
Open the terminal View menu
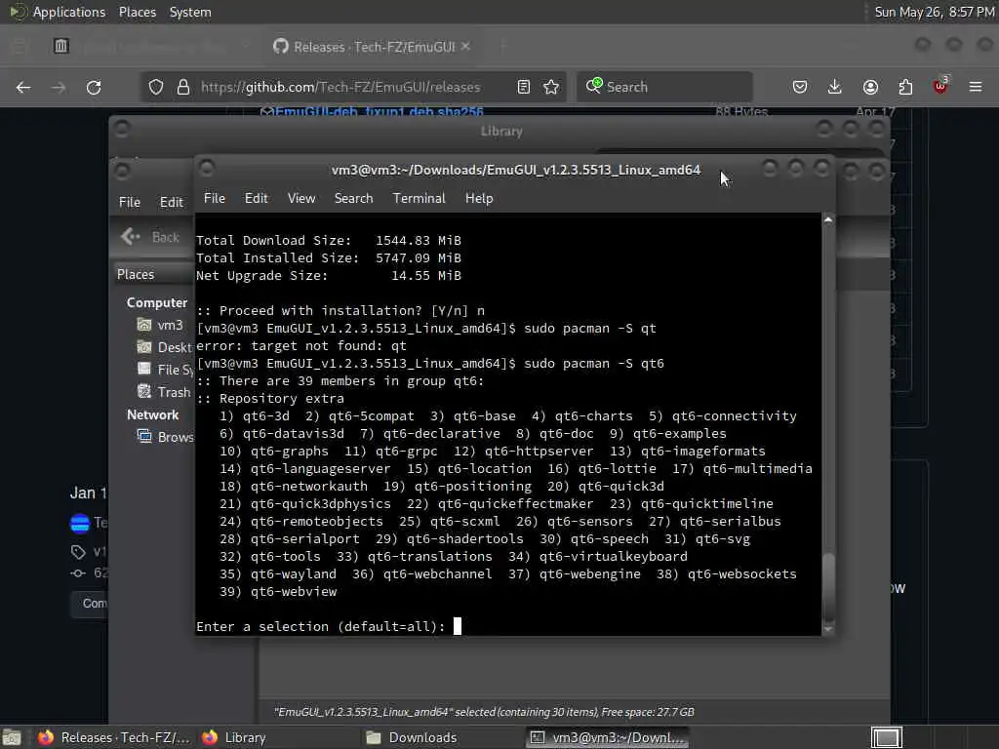point(301,198)
